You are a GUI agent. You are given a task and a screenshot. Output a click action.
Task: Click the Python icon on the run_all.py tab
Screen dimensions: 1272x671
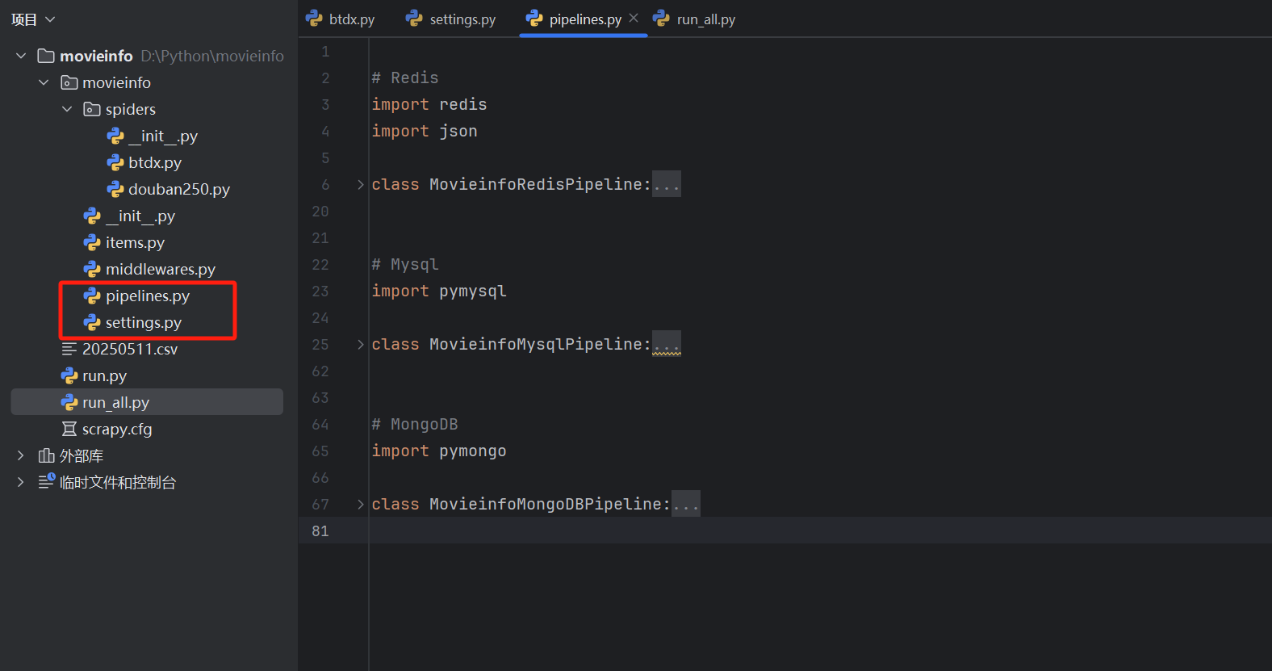(661, 18)
